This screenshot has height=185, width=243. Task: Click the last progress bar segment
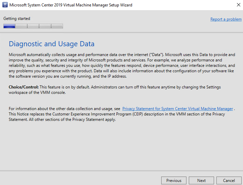[57, 26]
